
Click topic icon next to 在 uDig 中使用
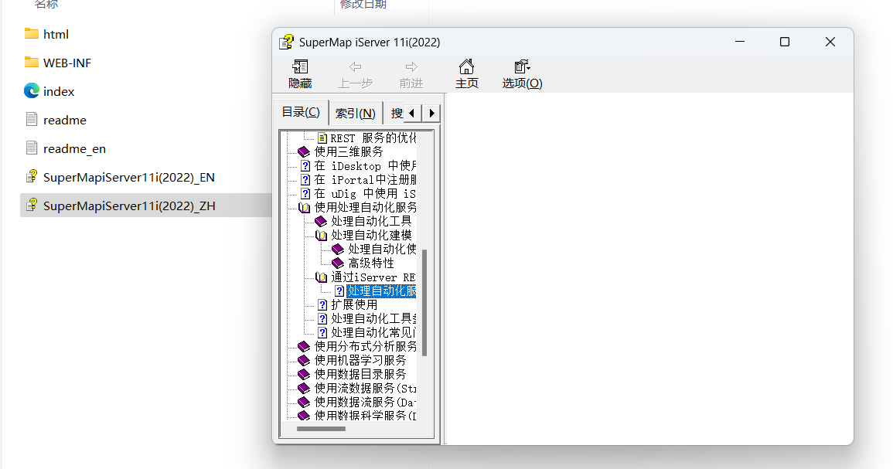pyautogui.click(x=306, y=194)
